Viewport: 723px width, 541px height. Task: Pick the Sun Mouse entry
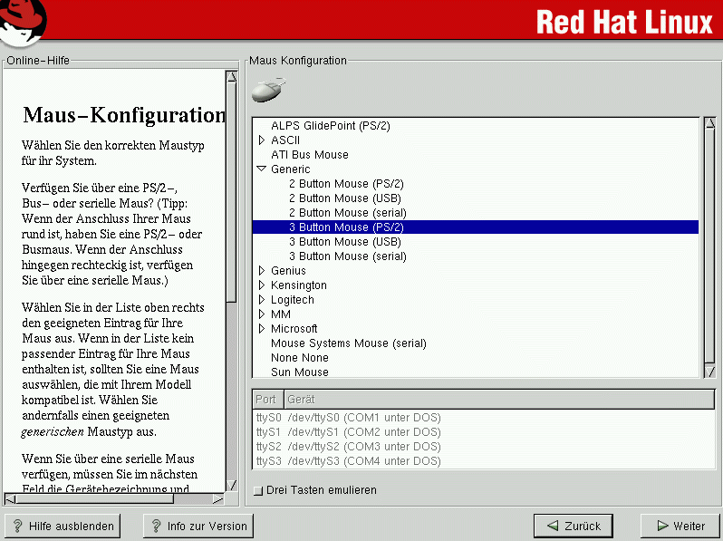[x=299, y=372]
